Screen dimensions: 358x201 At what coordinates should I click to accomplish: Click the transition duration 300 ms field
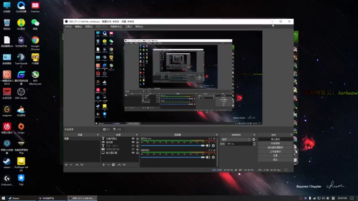(239, 144)
